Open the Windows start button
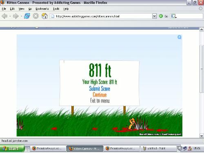The image size is (204, 153). pos(12,148)
